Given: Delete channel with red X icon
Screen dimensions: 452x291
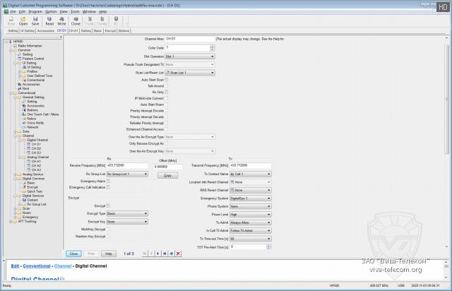Looking at the screenshot, I should [178, 253].
